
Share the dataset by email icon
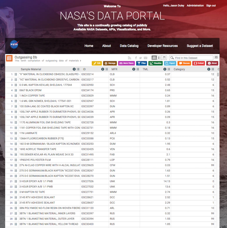click(x=146, y=58)
